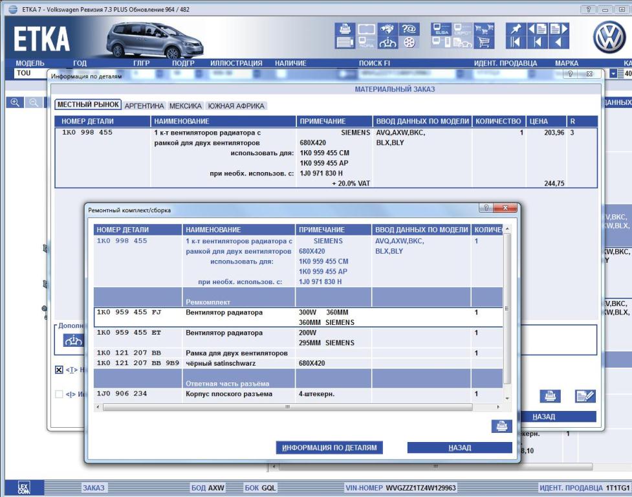
Task: Go to the previous page document icon
Action: coord(538,29)
